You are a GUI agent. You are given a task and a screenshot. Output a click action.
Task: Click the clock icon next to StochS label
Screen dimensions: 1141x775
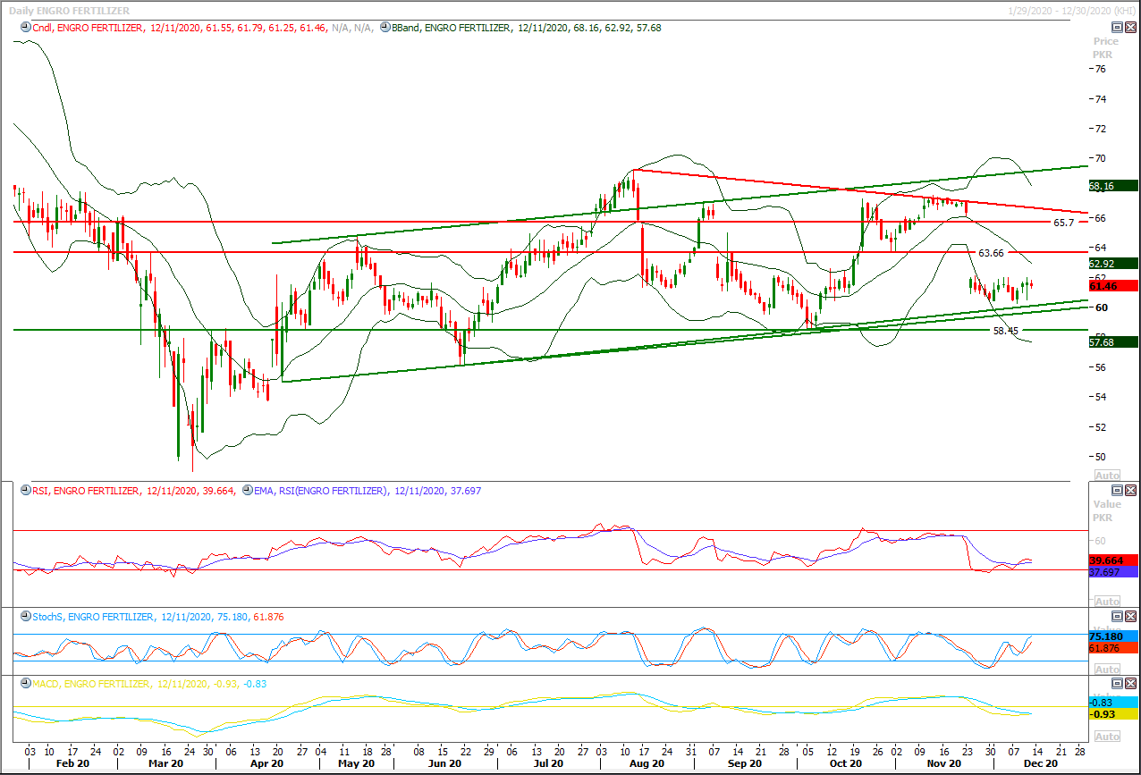(24, 617)
